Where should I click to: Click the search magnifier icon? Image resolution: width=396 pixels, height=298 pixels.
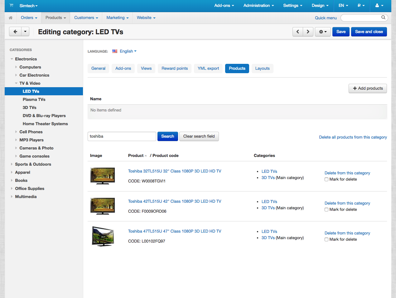pos(384,17)
